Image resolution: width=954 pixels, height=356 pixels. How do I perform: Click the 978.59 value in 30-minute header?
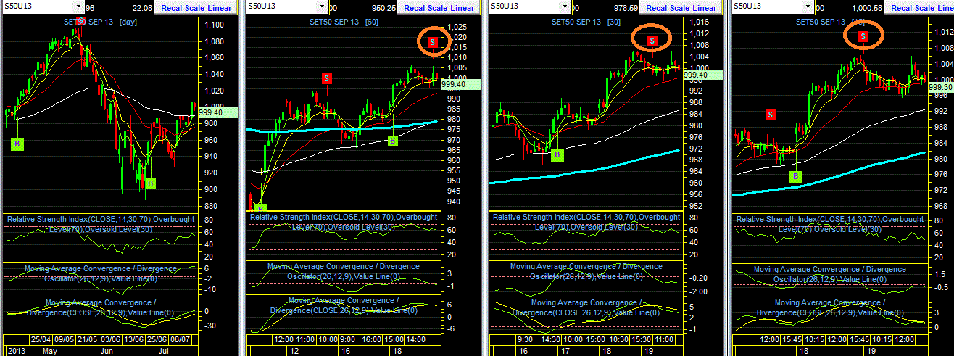point(624,8)
